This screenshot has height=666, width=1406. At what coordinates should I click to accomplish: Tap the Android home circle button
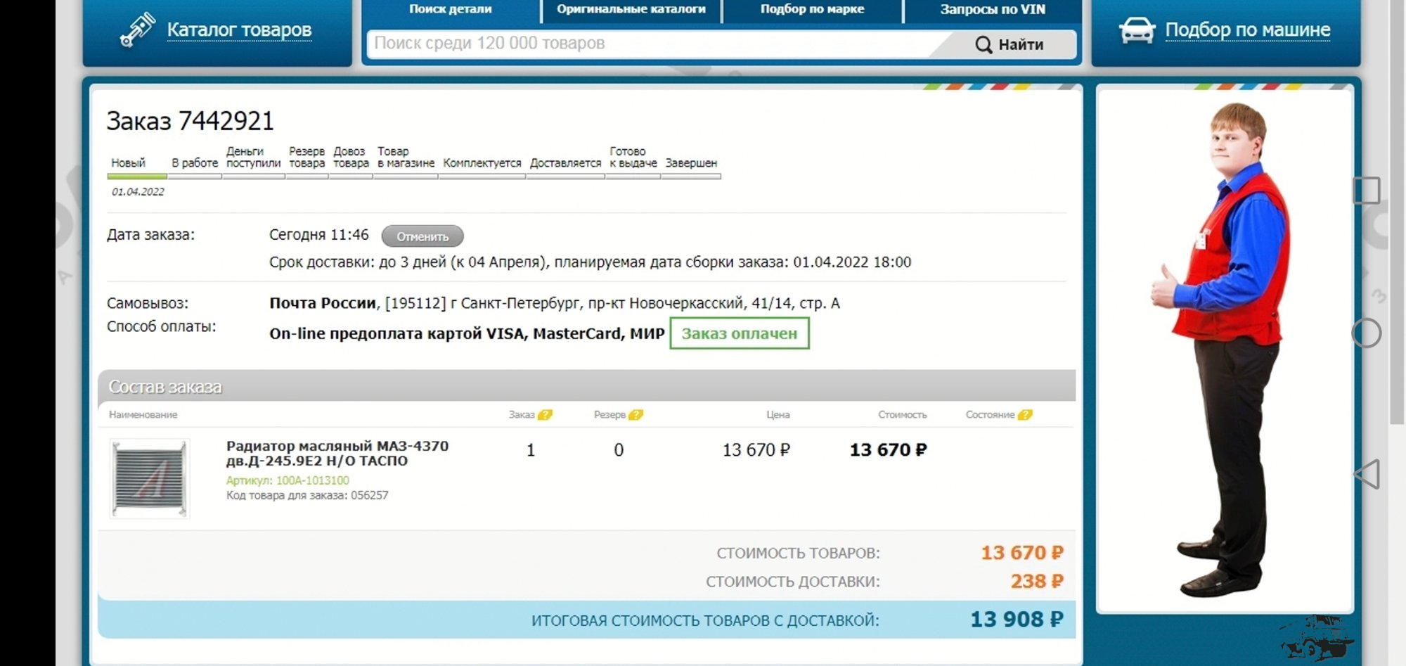point(1367,333)
